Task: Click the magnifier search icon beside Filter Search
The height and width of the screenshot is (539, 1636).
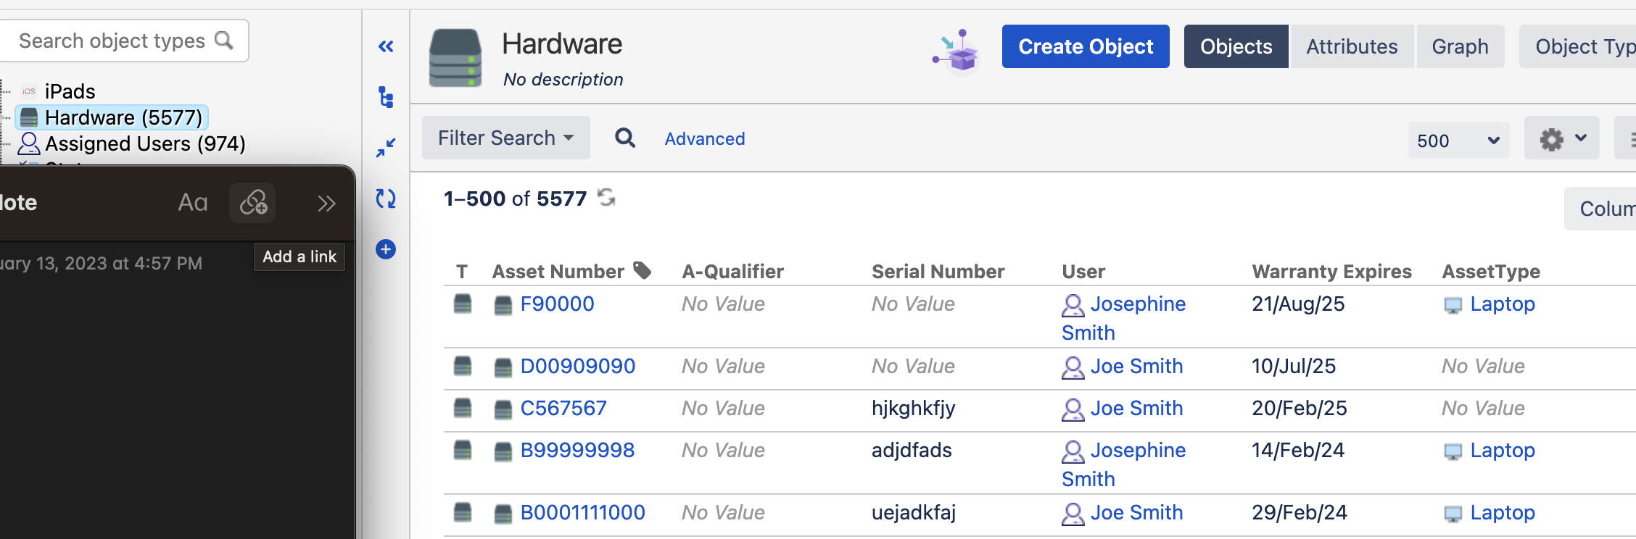Action: tap(625, 138)
